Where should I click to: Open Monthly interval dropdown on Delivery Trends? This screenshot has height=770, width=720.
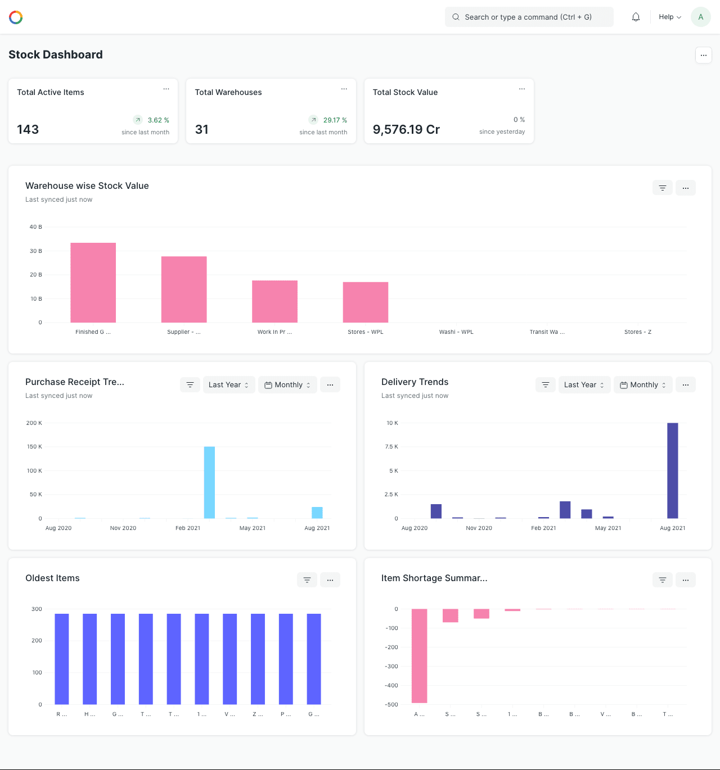click(643, 385)
